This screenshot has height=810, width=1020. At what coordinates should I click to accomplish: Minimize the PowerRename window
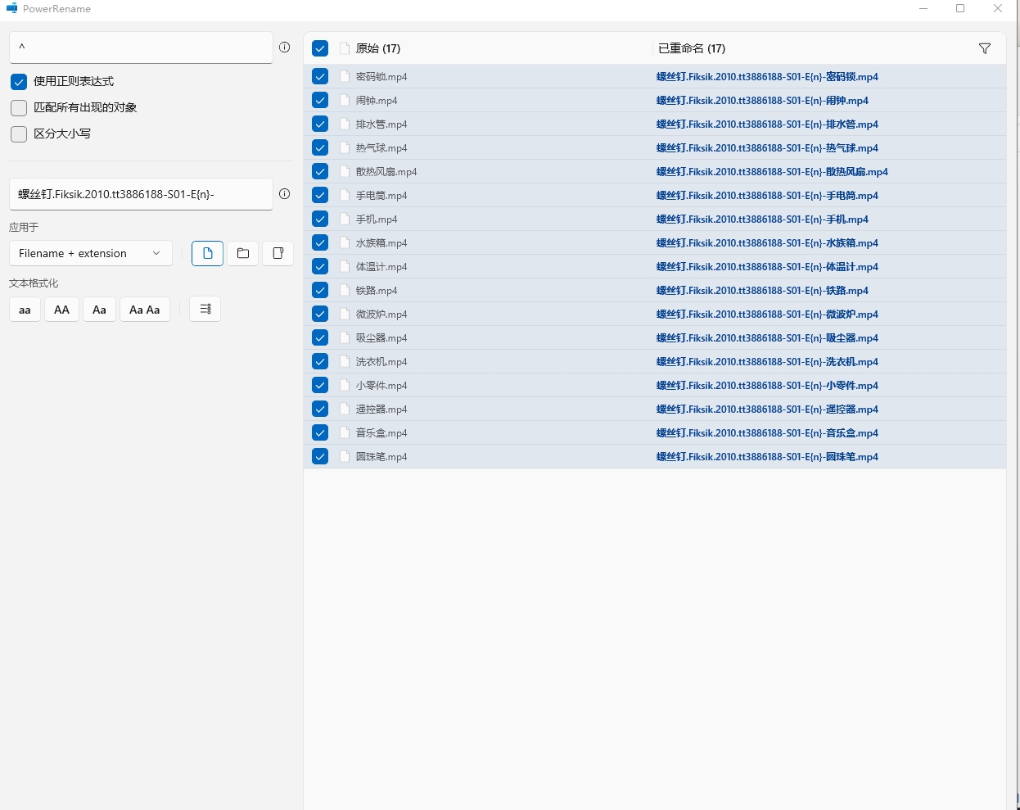(923, 8)
